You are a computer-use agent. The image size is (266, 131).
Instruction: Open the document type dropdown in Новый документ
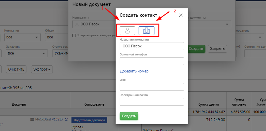click(210, 24)
